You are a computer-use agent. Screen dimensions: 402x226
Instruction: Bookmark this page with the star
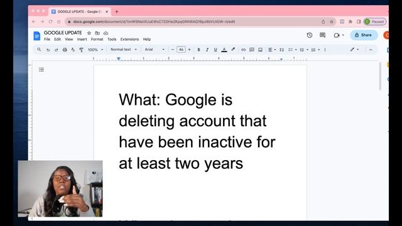point(332,22)
